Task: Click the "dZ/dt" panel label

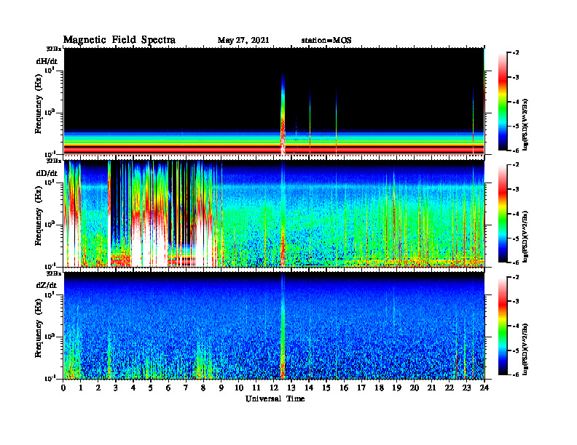Action: pyautogui.click(x=47, y=285)
